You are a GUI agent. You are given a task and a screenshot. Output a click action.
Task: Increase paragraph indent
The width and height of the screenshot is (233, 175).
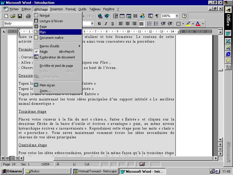[x=170, y=23]
